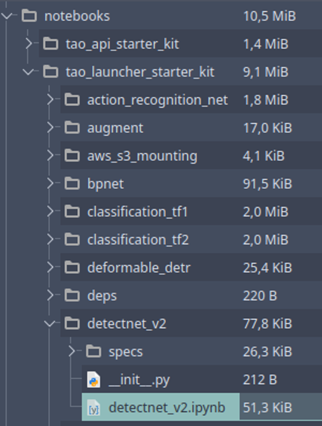The width and height of the screenshot is (322, 426).
Task: Expand the tao_api_starter_kit folder
Action: 28,44
